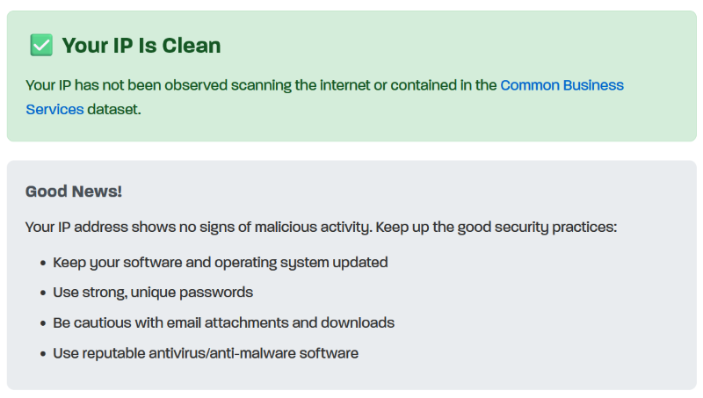Click the "Your IP Is Clean" heading
The width and height of the screenshot is (703, 398).
tap(141, 45)
